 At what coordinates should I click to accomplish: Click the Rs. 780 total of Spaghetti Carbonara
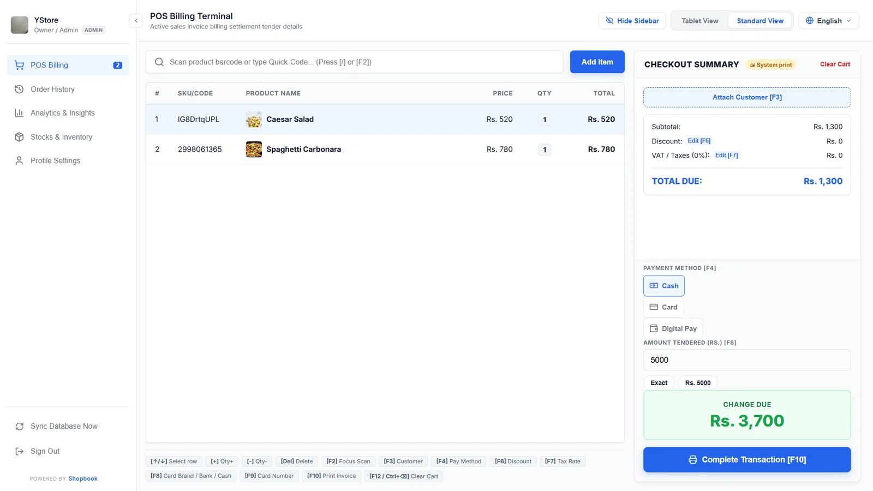(x=601, y=149)
